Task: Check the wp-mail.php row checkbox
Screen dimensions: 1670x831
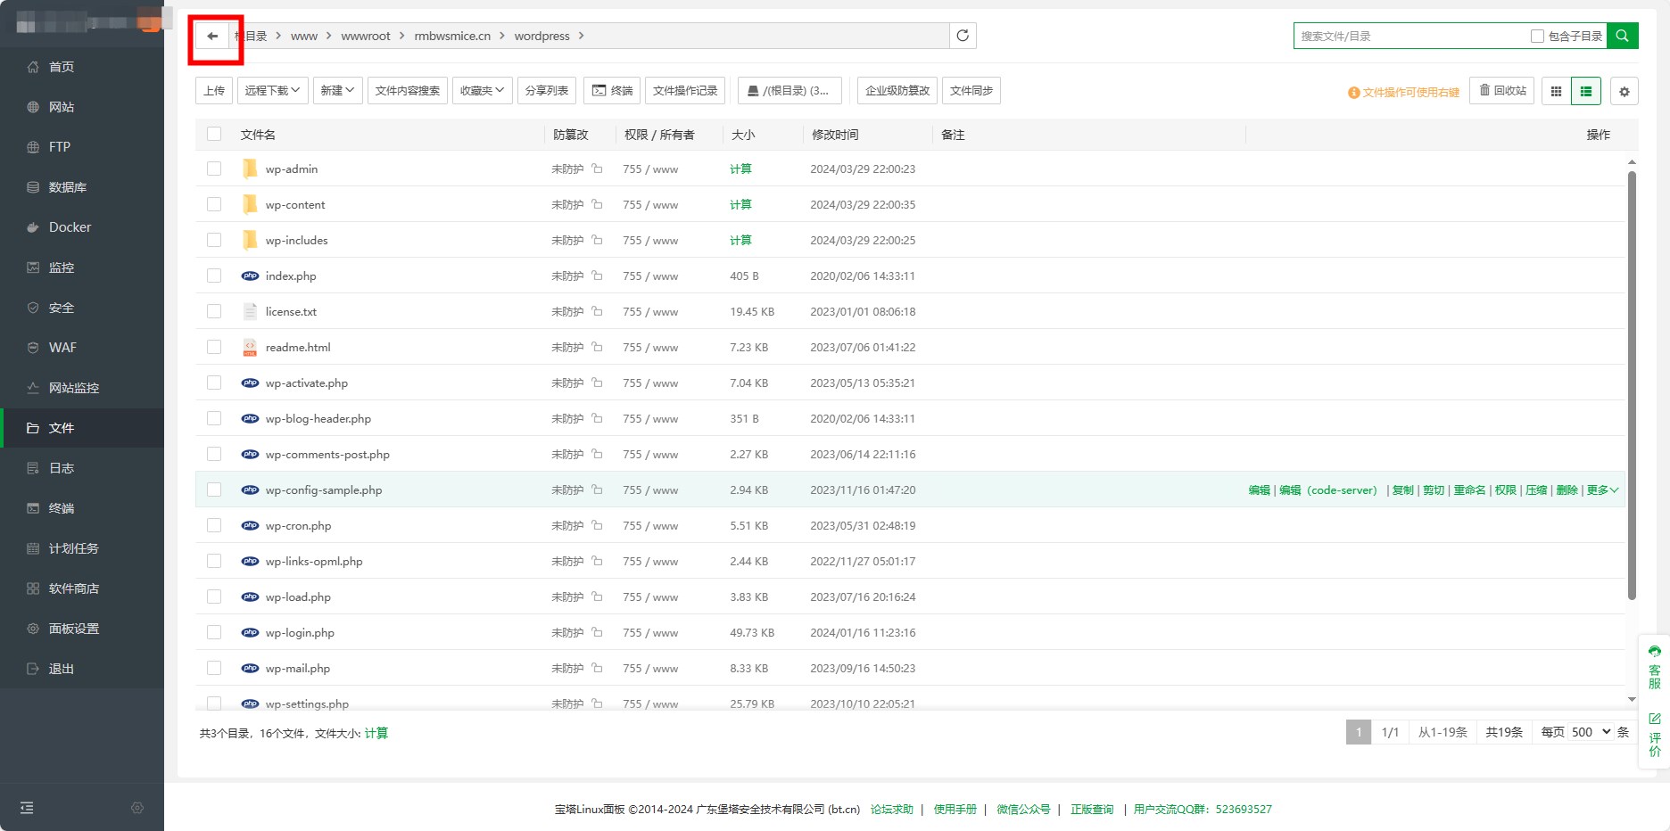Action: coord(214,668)
